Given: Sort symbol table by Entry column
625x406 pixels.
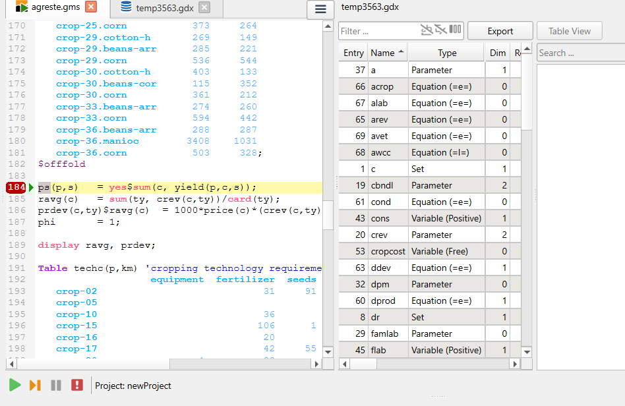Looking at the screenshot, I should pos(353,53).
